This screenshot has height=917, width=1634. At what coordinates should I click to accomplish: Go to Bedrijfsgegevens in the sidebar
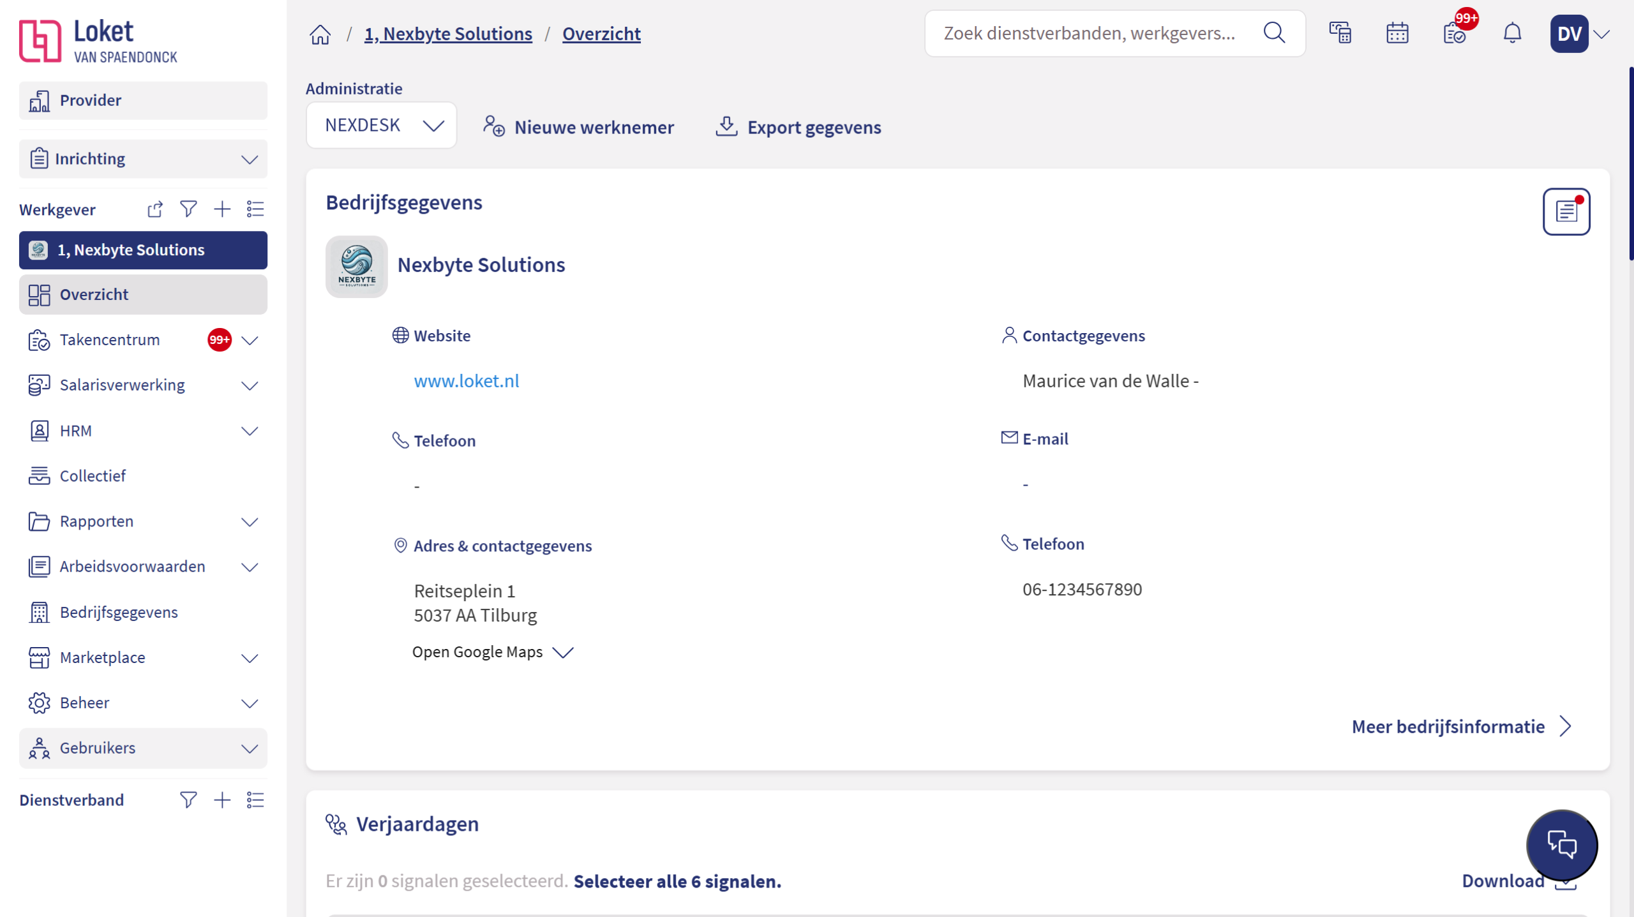119,613
